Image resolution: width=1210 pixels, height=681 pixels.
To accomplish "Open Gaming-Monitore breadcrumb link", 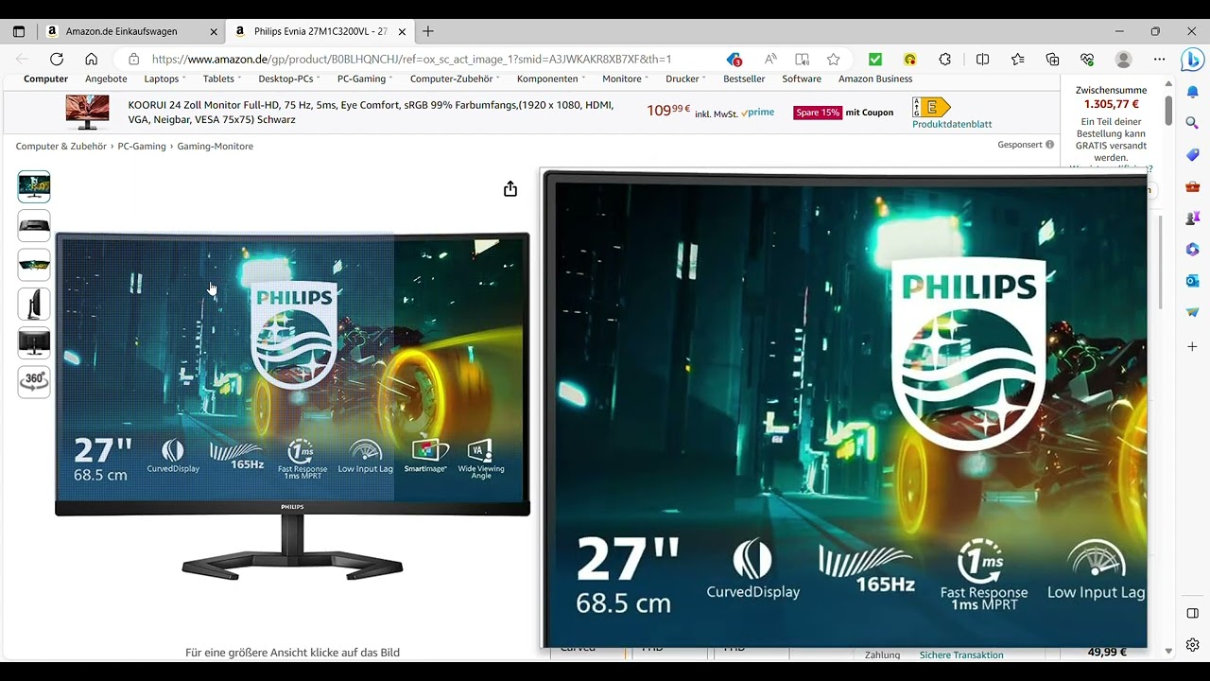I will coord(216,146).
